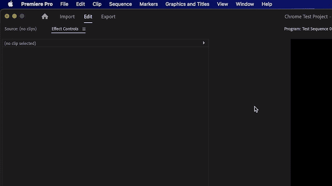
Task: Open the Edit menu in the menu bar
Action: 81,4
